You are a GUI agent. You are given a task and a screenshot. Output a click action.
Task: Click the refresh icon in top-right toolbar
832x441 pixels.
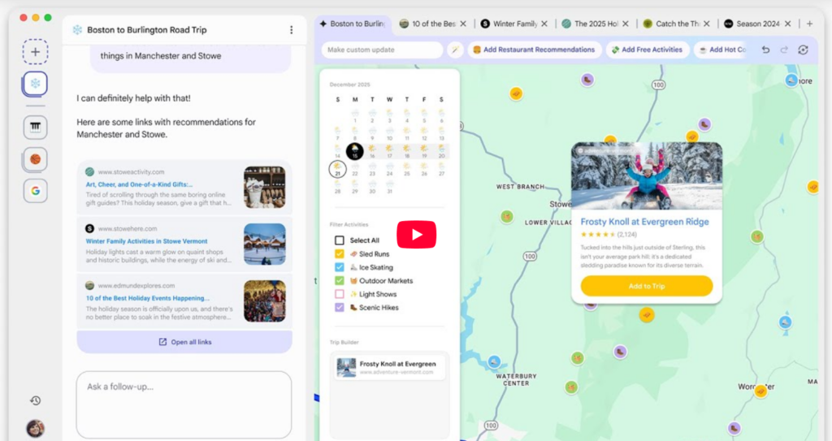(803, 50)
